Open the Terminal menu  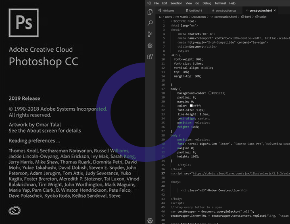pos(220,3)
